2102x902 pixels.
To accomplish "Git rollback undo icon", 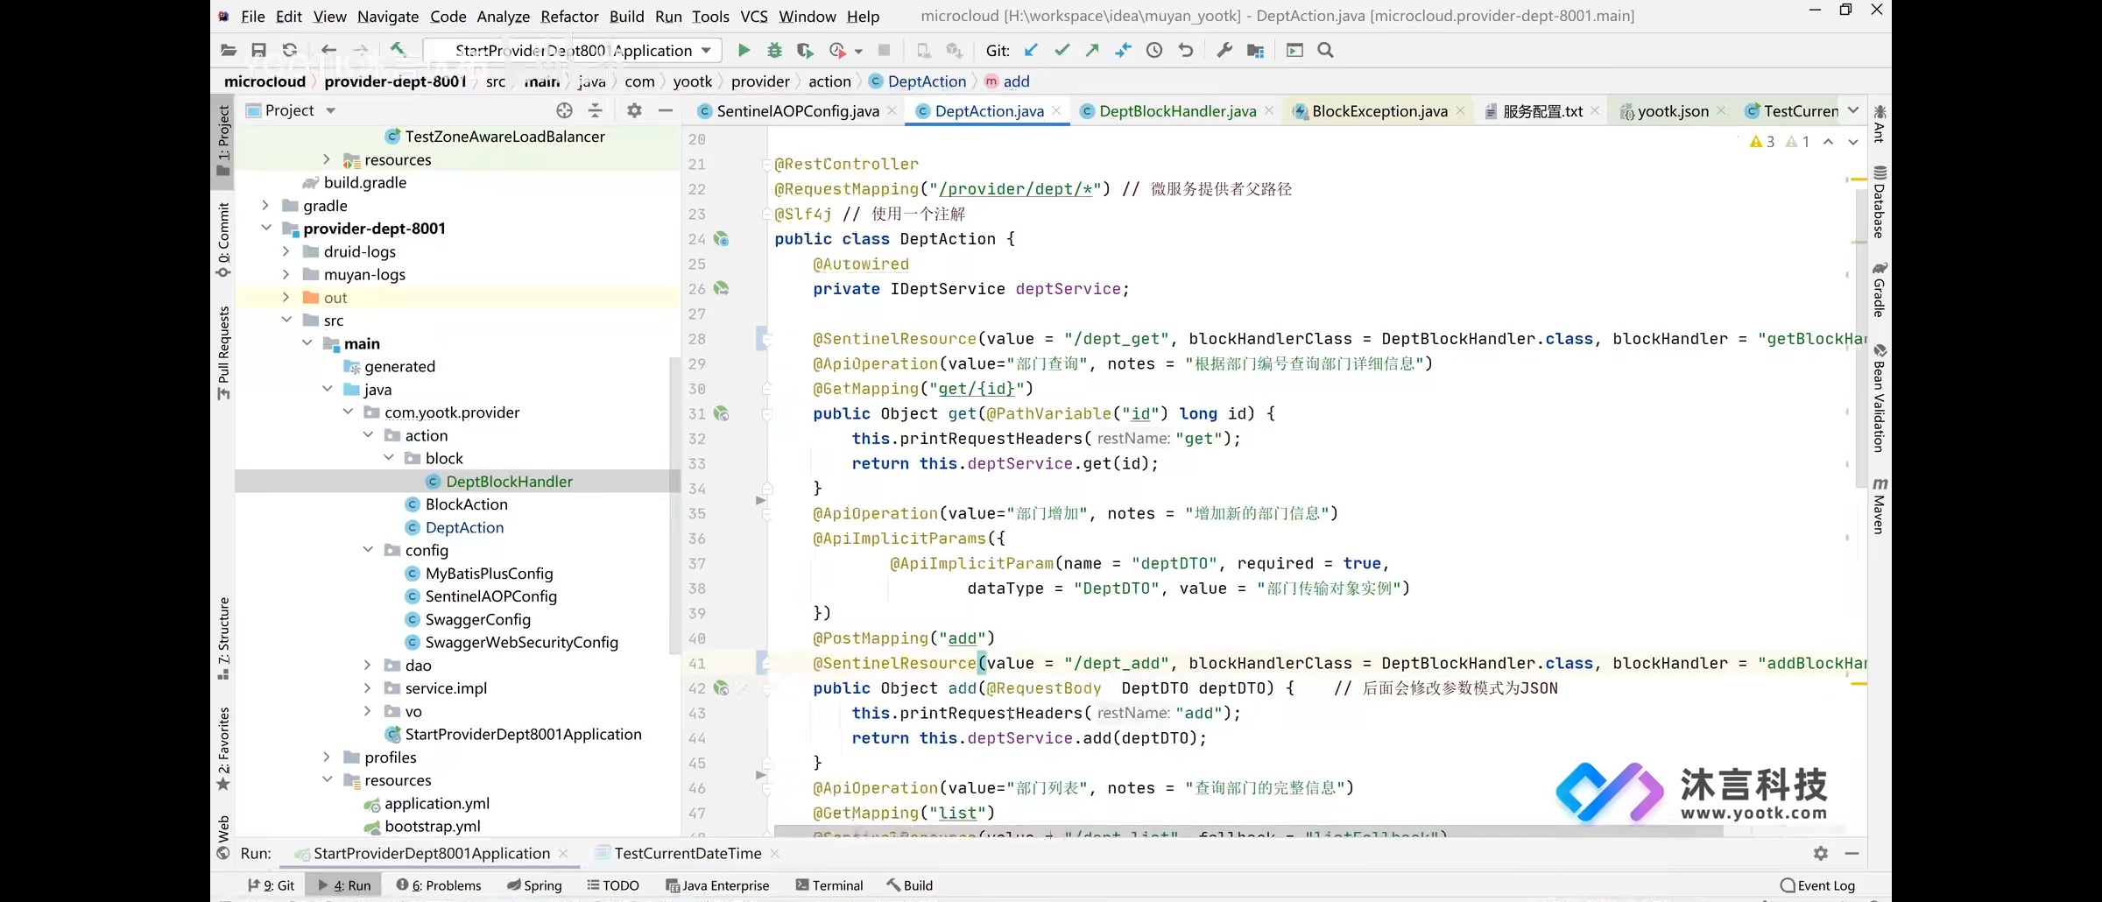I will coord(1186,51).
